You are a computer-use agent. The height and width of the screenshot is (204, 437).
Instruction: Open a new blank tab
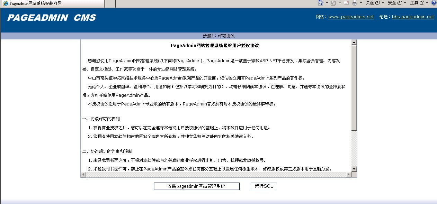[110, 3]
